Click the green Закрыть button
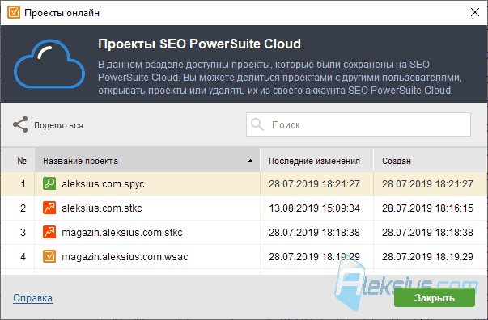 [435, 297]
